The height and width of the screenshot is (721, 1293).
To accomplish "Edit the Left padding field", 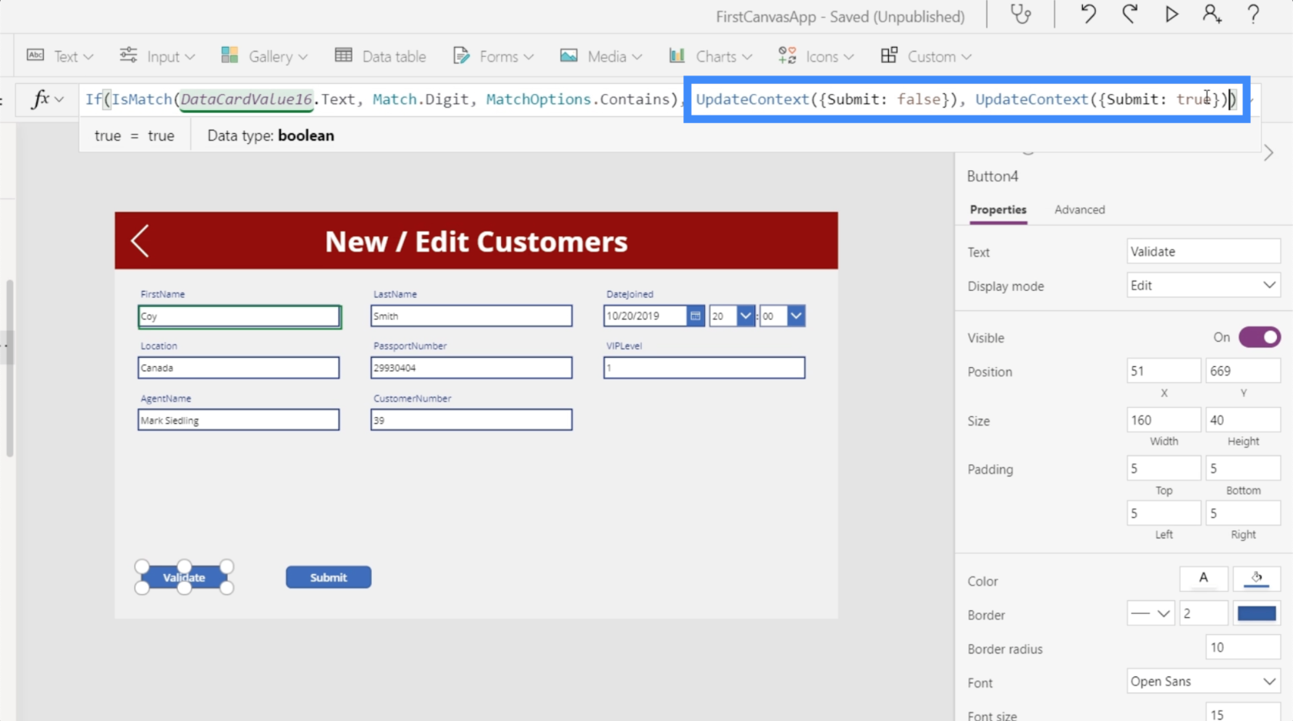I will click(1164, 513).
